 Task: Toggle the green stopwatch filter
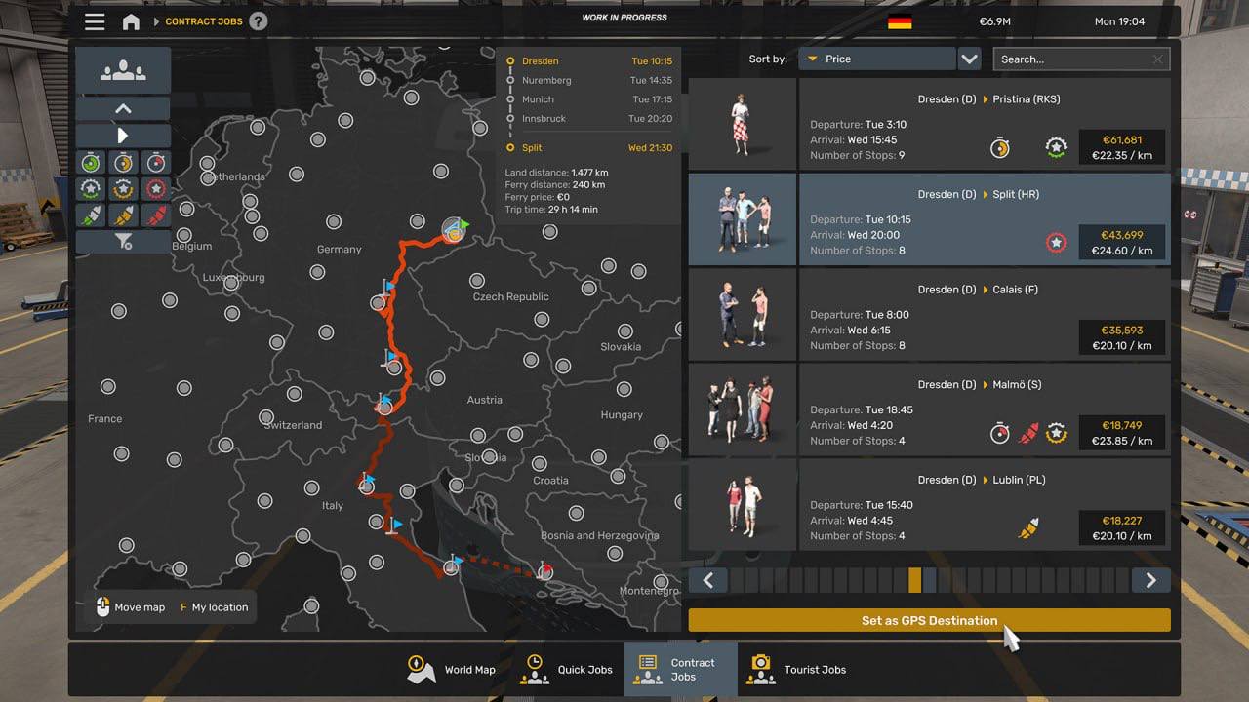click(91, 162)
